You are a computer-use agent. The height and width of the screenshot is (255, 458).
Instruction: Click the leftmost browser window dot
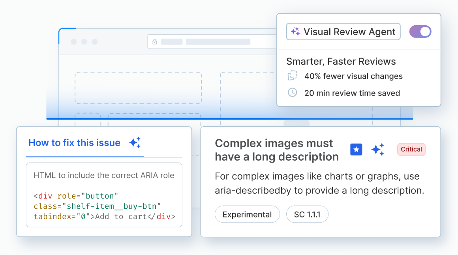click(73, 41)
